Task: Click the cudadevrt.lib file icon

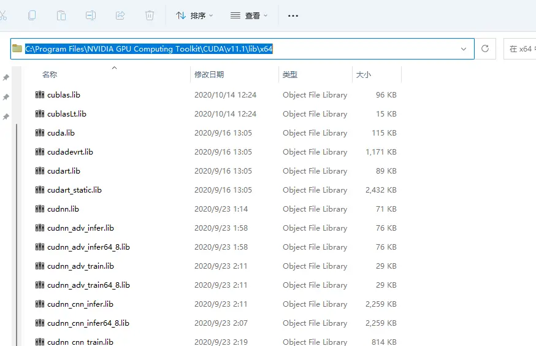Action: (40, 152)
